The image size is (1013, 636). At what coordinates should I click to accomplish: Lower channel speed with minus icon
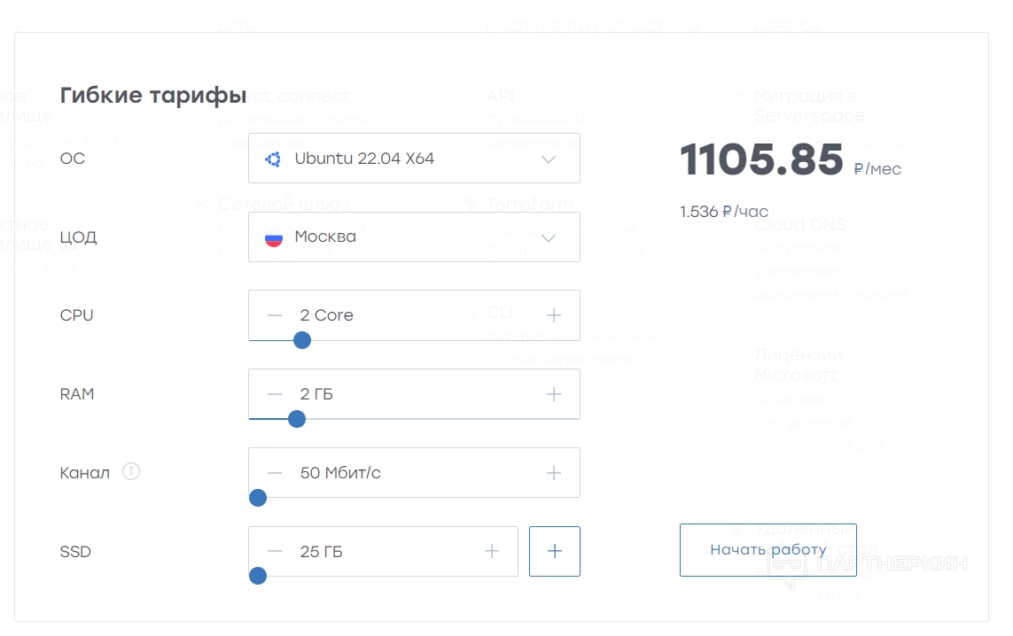click(275, 473)
